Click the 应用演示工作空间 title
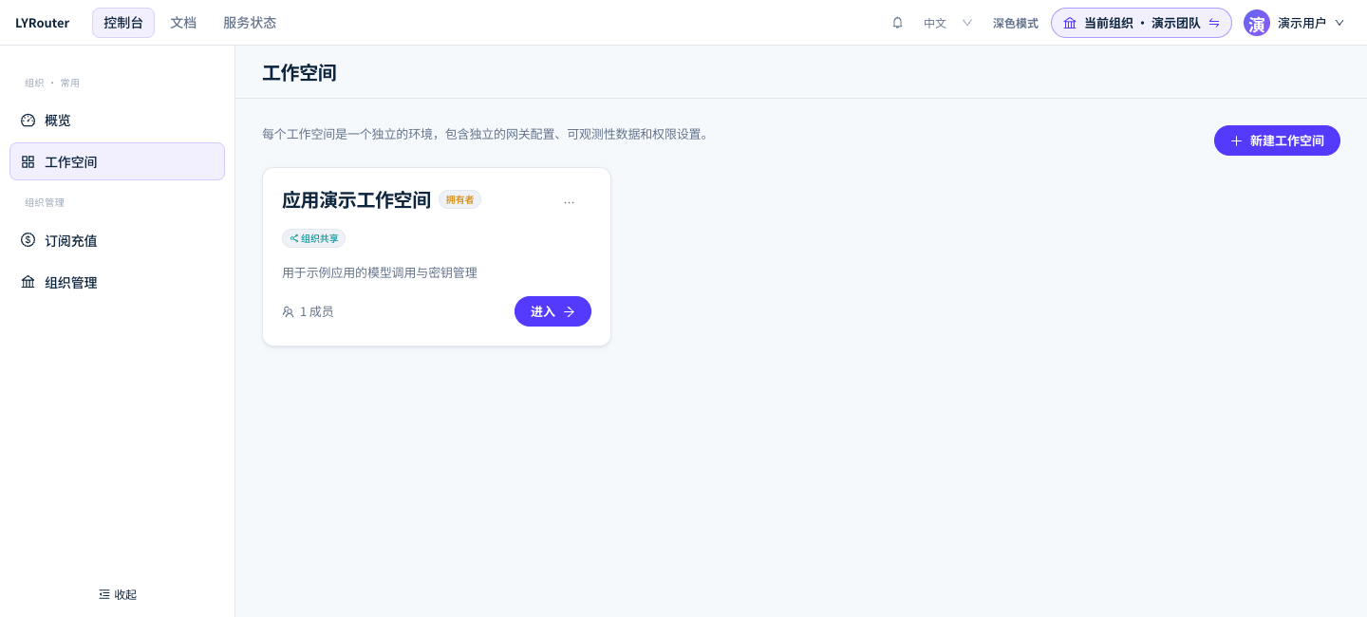The image size is (1367, 617). (357, 200)
